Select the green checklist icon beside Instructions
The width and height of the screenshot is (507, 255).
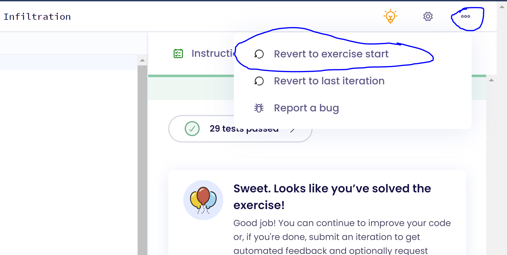(178, 53)
